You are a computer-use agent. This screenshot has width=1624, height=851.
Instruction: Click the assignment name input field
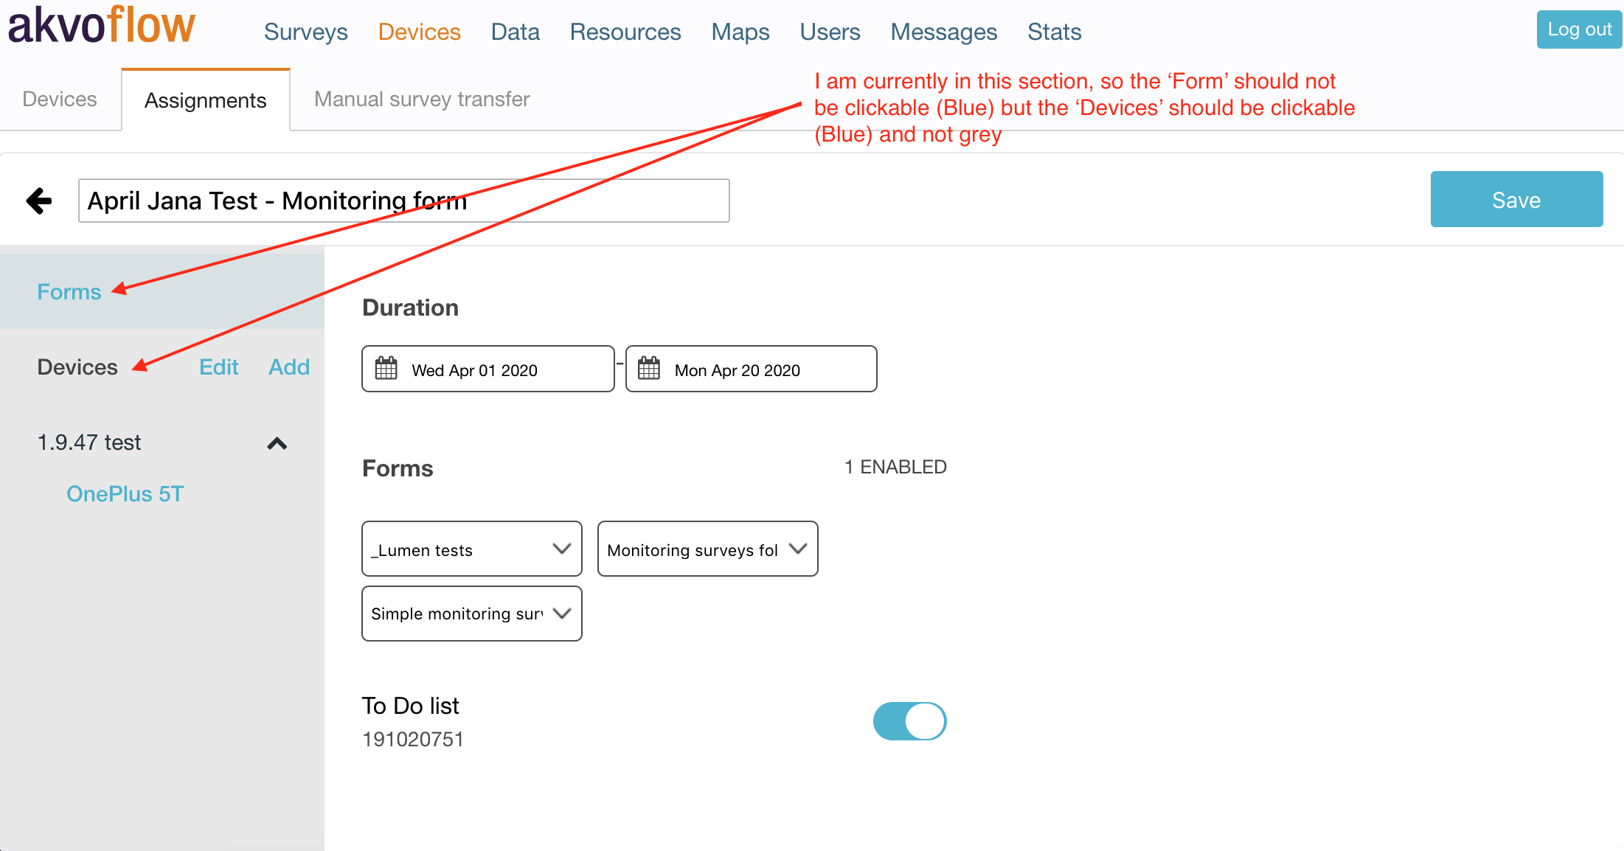point(404,200)
